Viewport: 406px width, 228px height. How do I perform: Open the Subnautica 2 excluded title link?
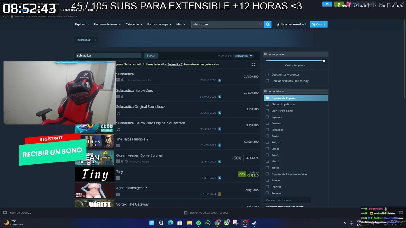click(x=175, y=64)
